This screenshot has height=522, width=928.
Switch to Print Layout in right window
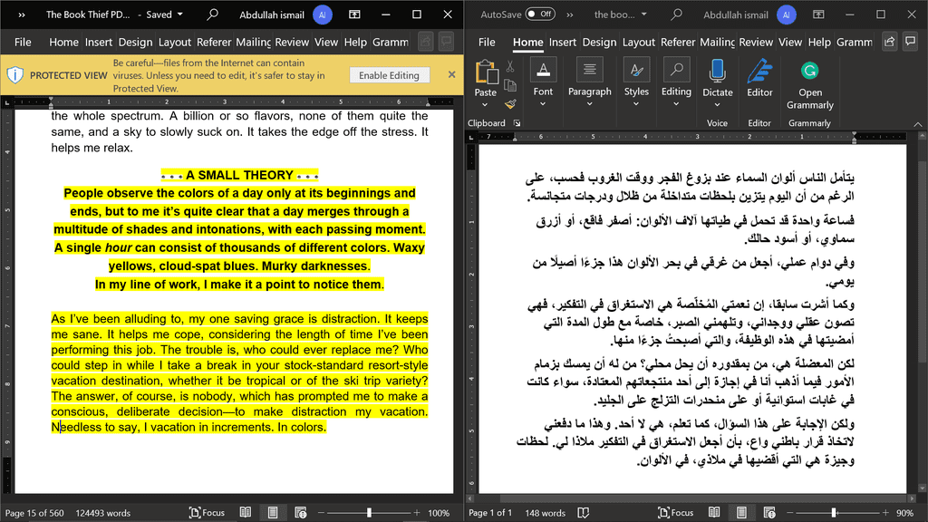click(741, 513)
